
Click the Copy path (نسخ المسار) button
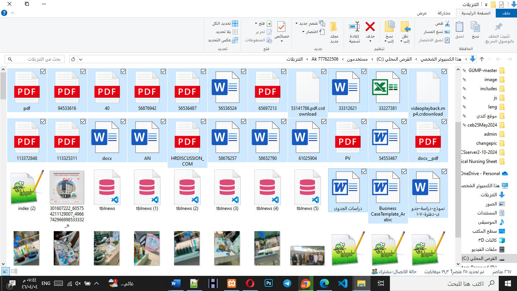[437, 32]
